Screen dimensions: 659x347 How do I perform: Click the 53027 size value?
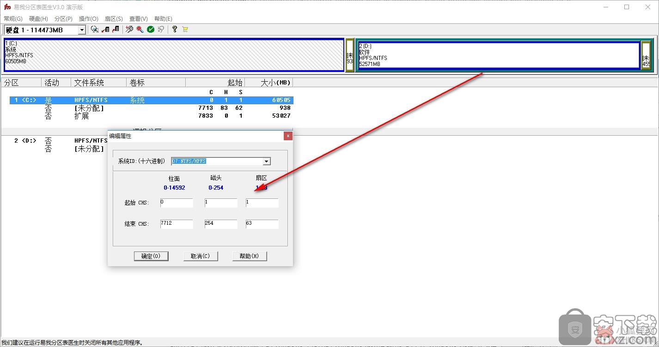[x=281, y=116]
